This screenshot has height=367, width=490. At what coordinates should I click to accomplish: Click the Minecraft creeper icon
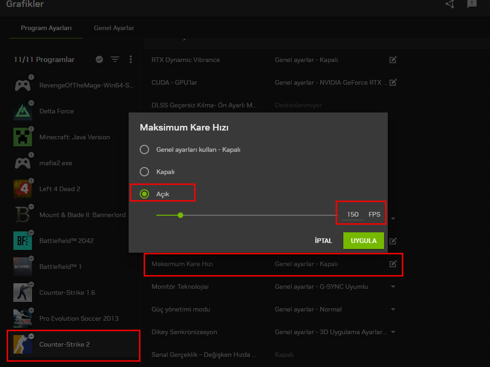click(x=23, y=137)
